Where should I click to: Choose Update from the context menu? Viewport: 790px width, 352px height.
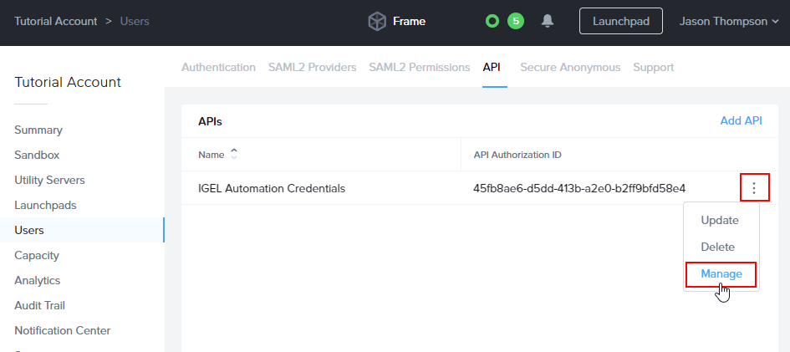pos(720,220)
